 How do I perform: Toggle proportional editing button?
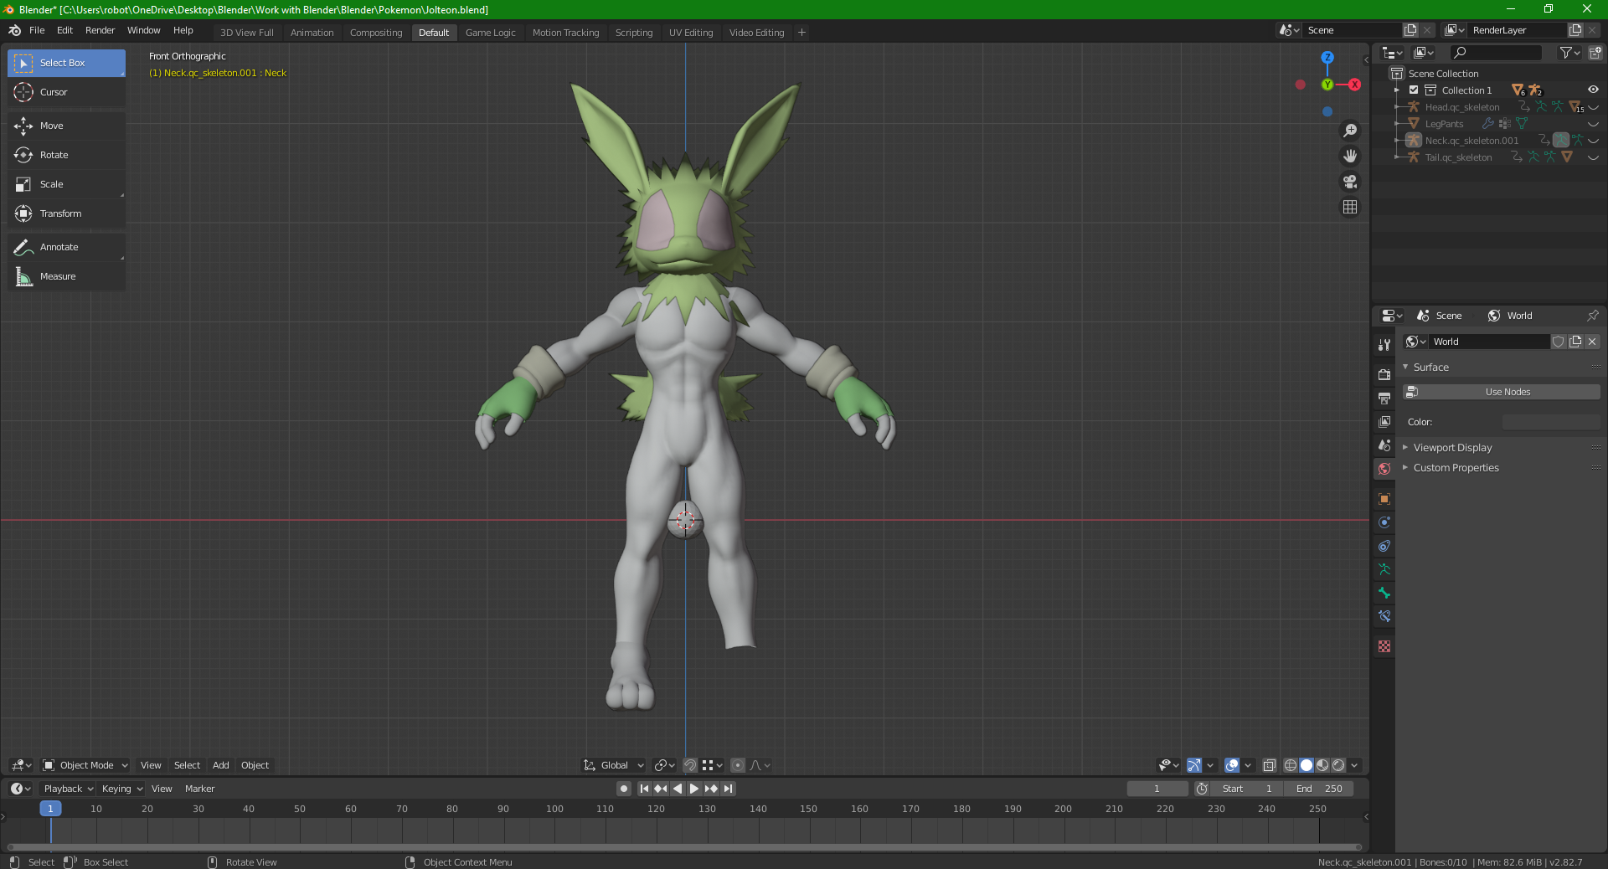738,765
